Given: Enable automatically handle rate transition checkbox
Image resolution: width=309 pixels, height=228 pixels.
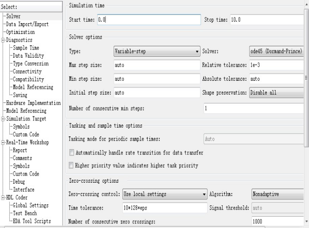Looking at the screenshot, I should point(71,153).
